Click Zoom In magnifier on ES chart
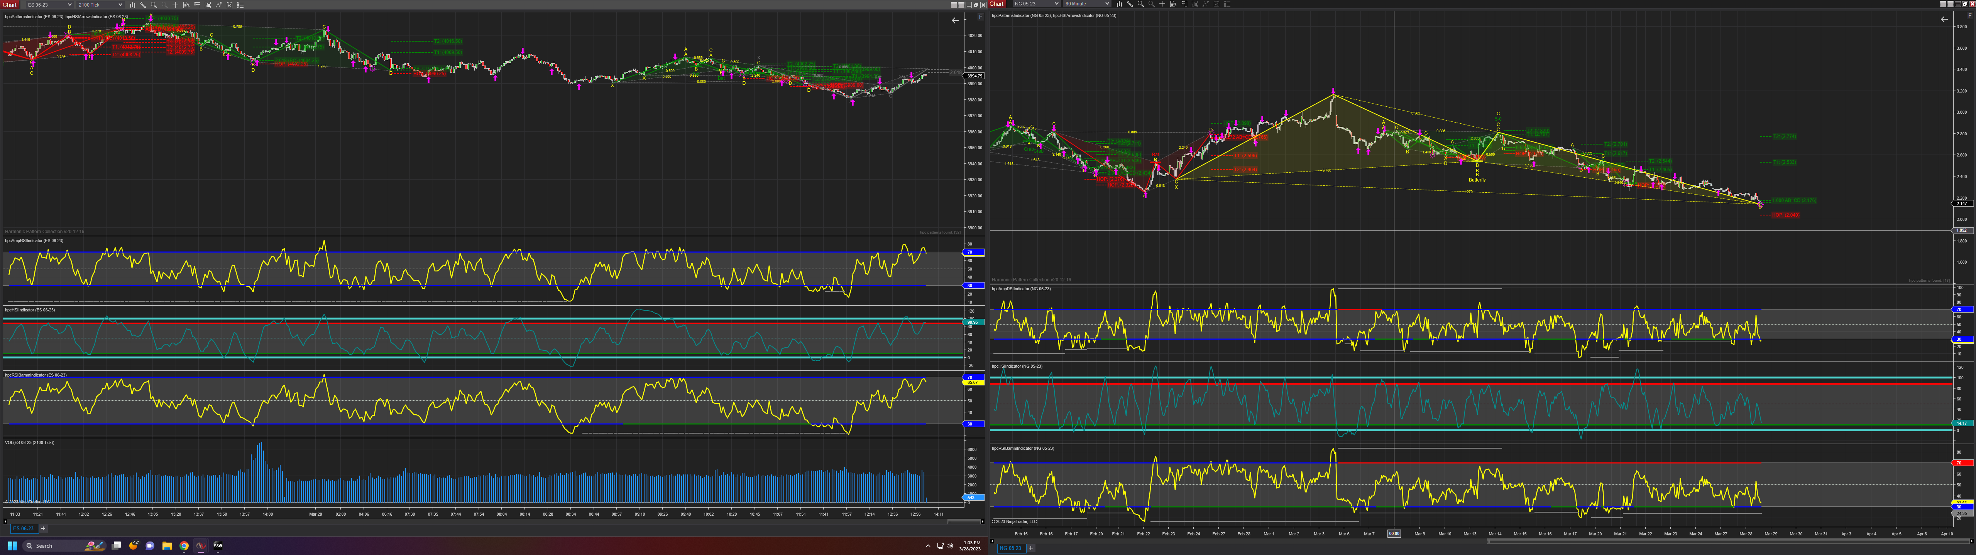This screenshot has width=1976, height=555. [x=154, y=5]
